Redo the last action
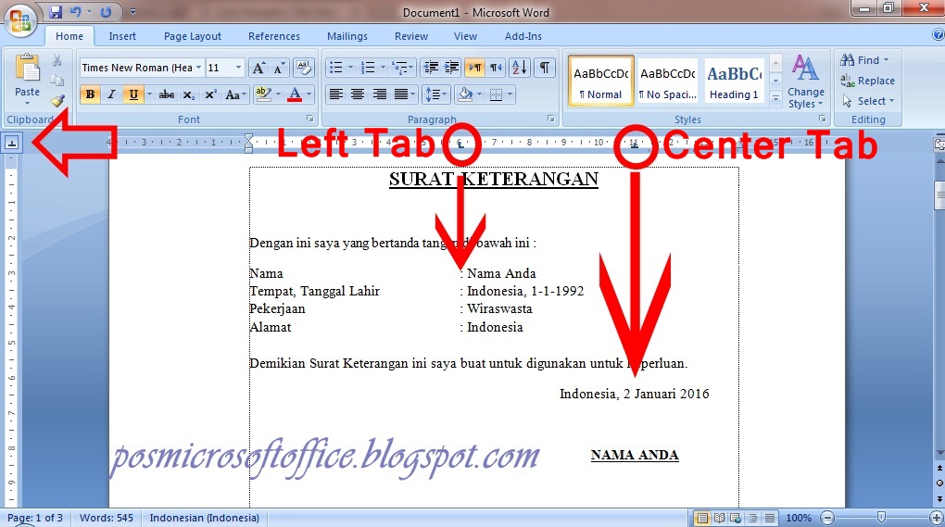This screenshot has height=527, width=945. pyautogui.click(x=106, y=11)
